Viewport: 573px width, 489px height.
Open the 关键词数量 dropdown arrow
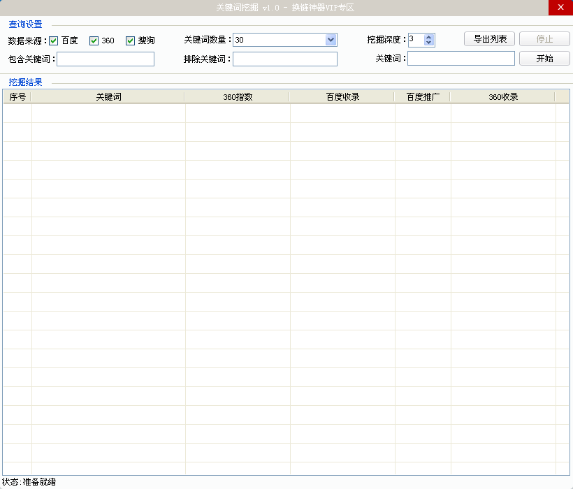[x=331, y=40]
